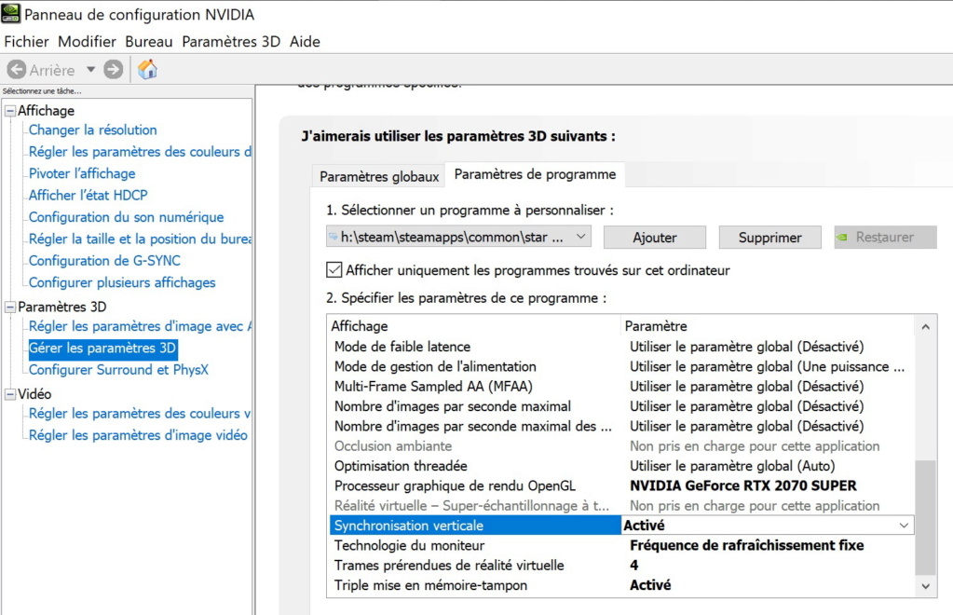Select Multi-Frame Sampled AA (MFAA) row
Image resolution: width=953 pixels, height=615 pixels.
[621, 387]
